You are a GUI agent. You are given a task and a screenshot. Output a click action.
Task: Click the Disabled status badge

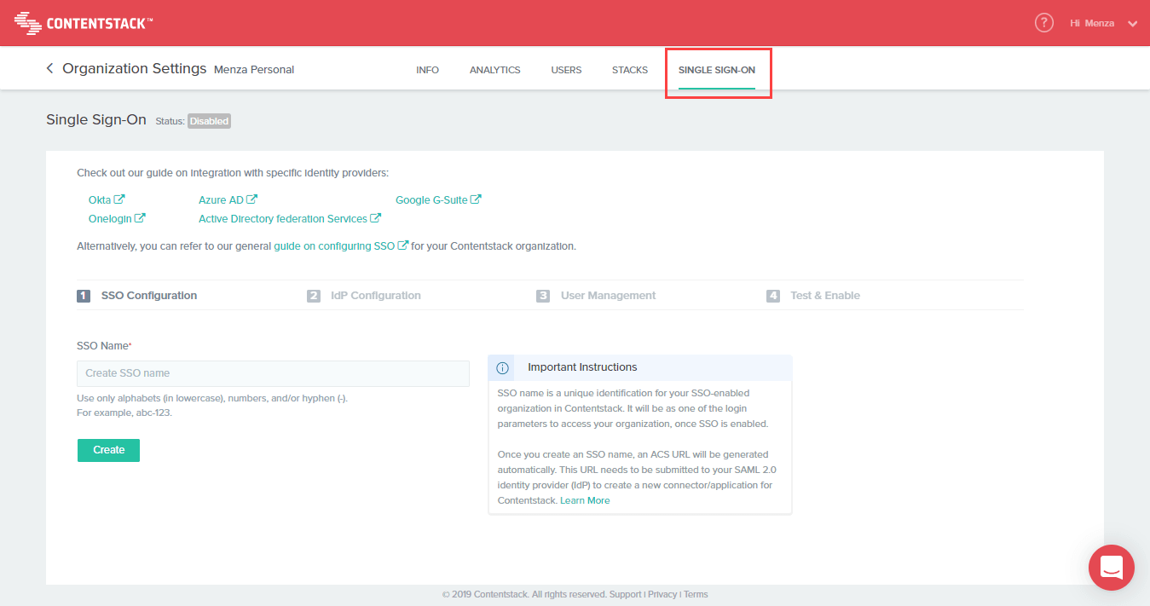209,121
